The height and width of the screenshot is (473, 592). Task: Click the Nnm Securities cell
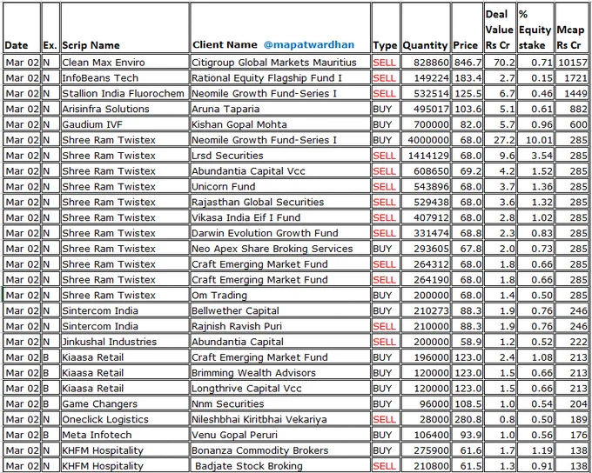coord(280,403)
